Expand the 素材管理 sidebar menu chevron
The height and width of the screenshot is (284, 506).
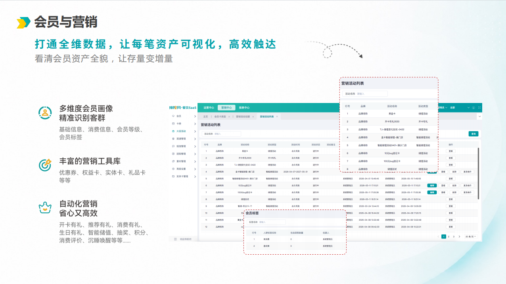pos(195,161)
